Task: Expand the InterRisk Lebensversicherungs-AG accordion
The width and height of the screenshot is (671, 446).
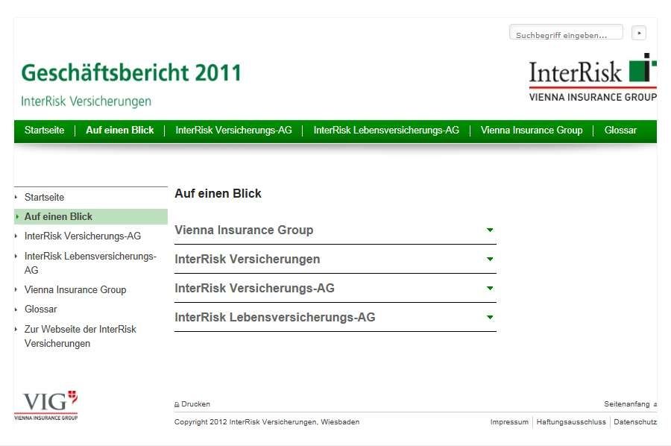Action: (x=489, y=318)
